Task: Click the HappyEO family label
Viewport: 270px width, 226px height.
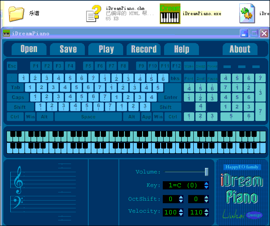Action: click(242, 167)
